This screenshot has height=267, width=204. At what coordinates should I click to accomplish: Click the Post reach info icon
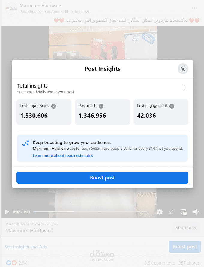tap(101, 106)
